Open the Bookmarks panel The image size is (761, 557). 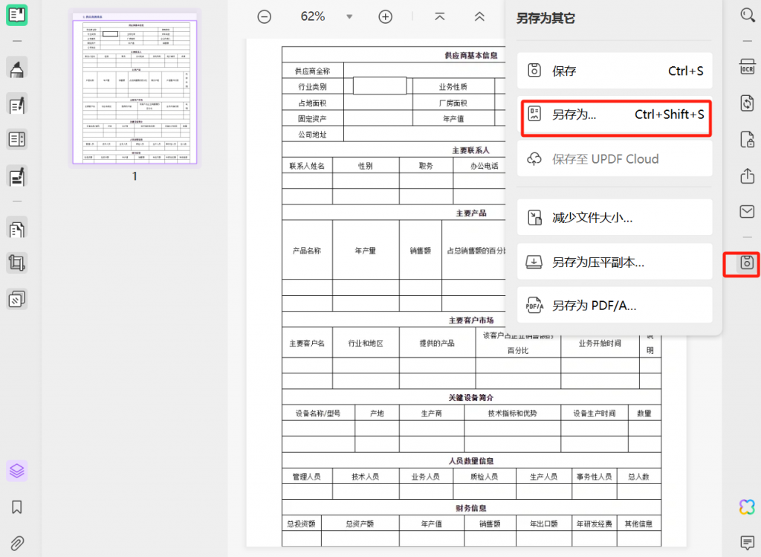pyautogui.click(x=16, y=507)
